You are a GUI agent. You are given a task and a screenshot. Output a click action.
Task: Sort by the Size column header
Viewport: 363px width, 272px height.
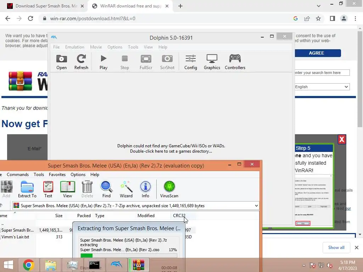(x=58, y=216)
